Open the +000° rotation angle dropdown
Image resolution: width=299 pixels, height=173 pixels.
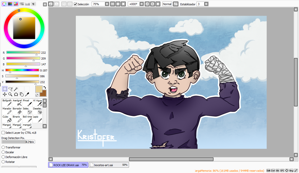click(141, 4)
